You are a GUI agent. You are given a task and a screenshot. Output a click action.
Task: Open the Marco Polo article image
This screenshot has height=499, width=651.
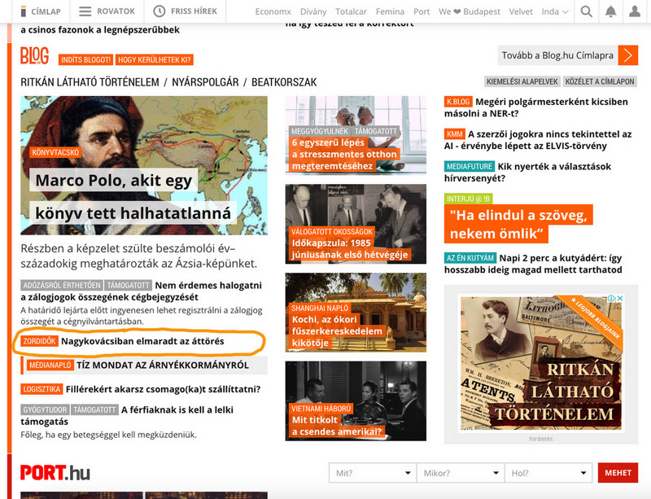(x=144, y=165)
